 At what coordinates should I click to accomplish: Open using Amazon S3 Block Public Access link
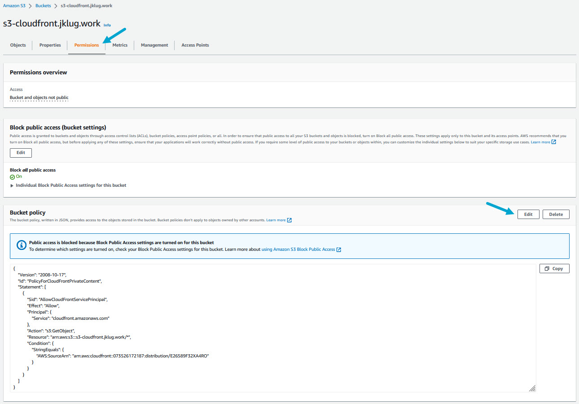[x=298, y=249]
